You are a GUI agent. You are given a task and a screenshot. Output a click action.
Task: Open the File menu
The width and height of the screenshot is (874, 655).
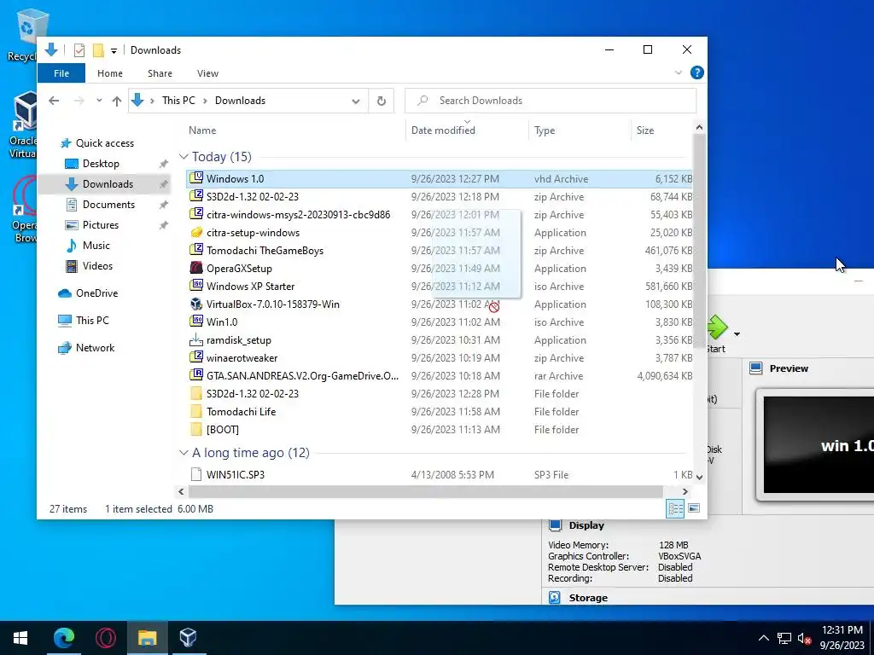point(61,73)
